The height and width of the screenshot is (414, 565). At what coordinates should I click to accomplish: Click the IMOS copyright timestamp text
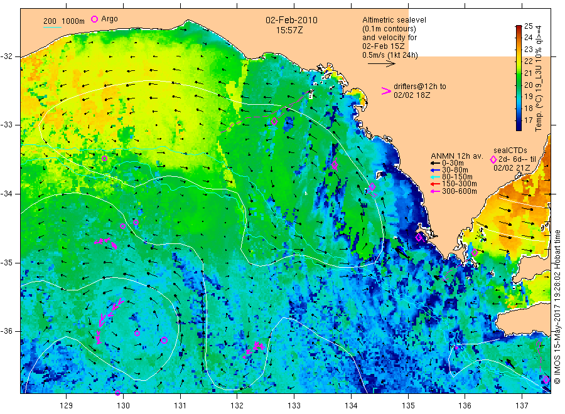(557, 307)
